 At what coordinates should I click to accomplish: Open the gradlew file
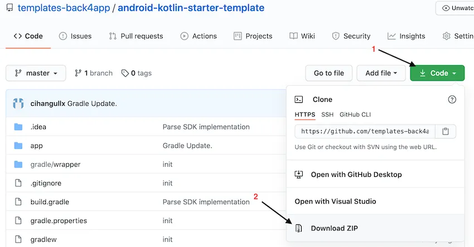point(43,239)
